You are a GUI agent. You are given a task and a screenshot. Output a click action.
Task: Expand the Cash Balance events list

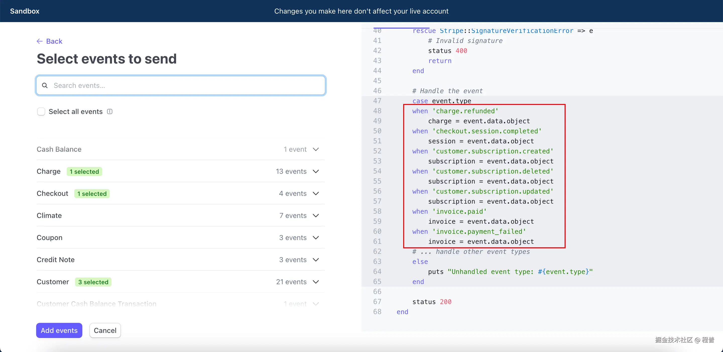(x=316, y=149)
